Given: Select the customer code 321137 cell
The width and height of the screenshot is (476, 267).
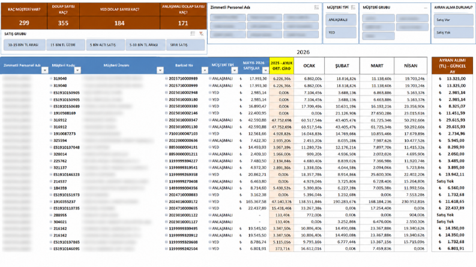Looking at the screenshot, I should 60,168.
